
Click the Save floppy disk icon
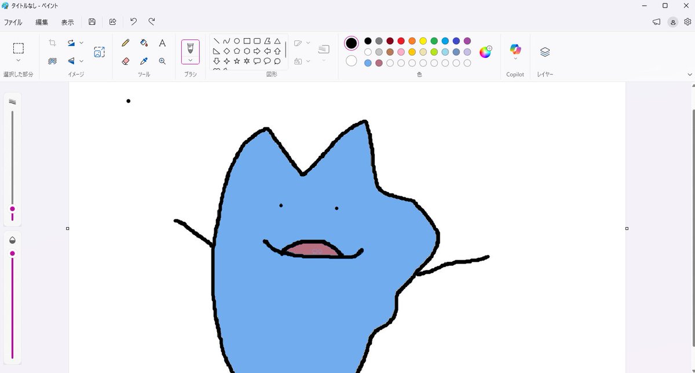92,21
